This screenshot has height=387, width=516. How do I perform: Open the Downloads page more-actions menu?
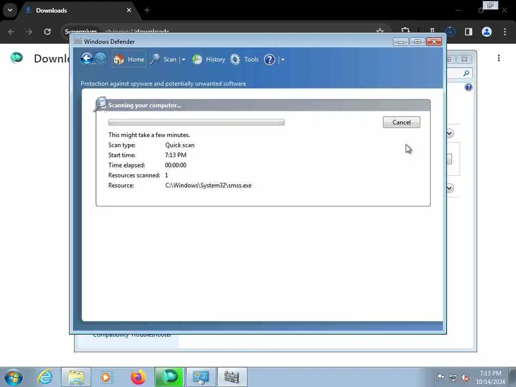(x=499, y=58)
